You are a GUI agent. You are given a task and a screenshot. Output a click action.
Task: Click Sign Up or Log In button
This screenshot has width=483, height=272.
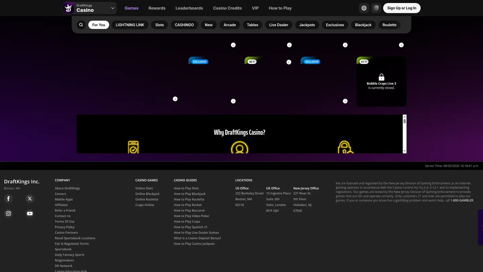(402, 8)
